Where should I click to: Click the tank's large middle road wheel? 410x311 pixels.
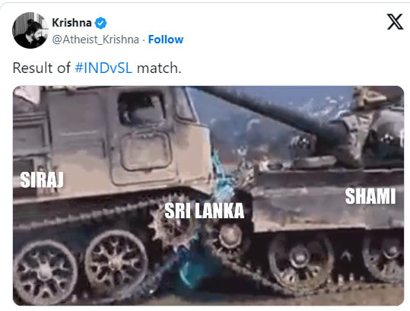pos(300,258)
